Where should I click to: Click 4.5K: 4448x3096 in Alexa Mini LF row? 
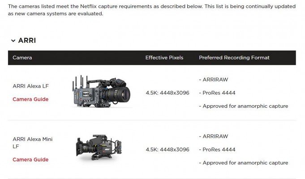[x=168, y=149]
